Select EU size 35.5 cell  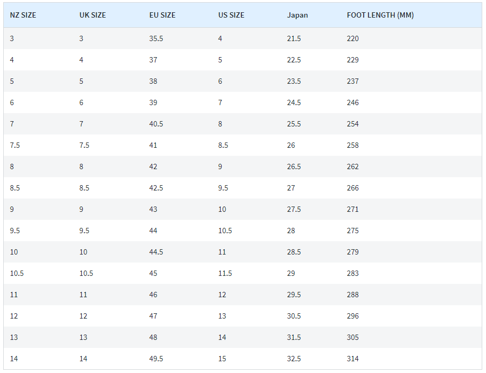(x=156, y=38)
